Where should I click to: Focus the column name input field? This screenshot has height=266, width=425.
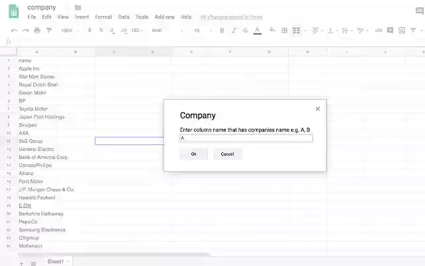246,138
